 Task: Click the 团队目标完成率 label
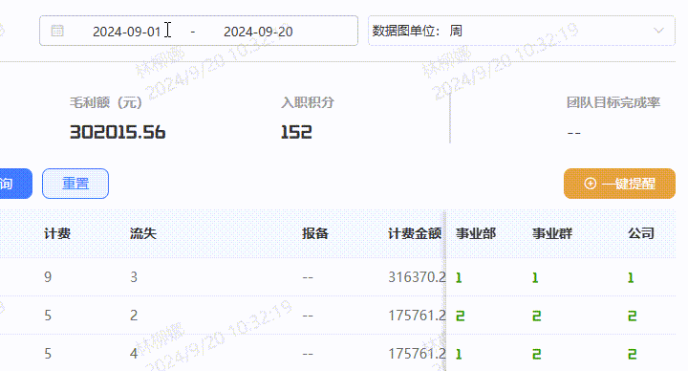coord(613,102)
